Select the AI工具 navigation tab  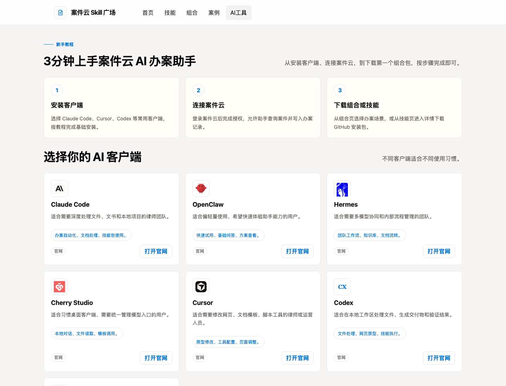click(239, 13)
